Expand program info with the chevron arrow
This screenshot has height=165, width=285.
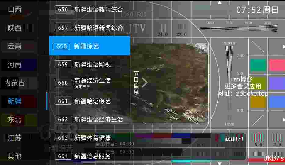point(145,83)
